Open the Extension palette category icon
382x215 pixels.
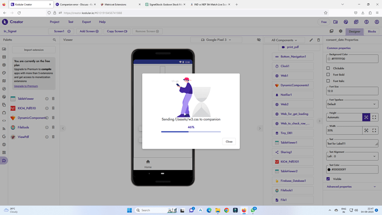4,160
